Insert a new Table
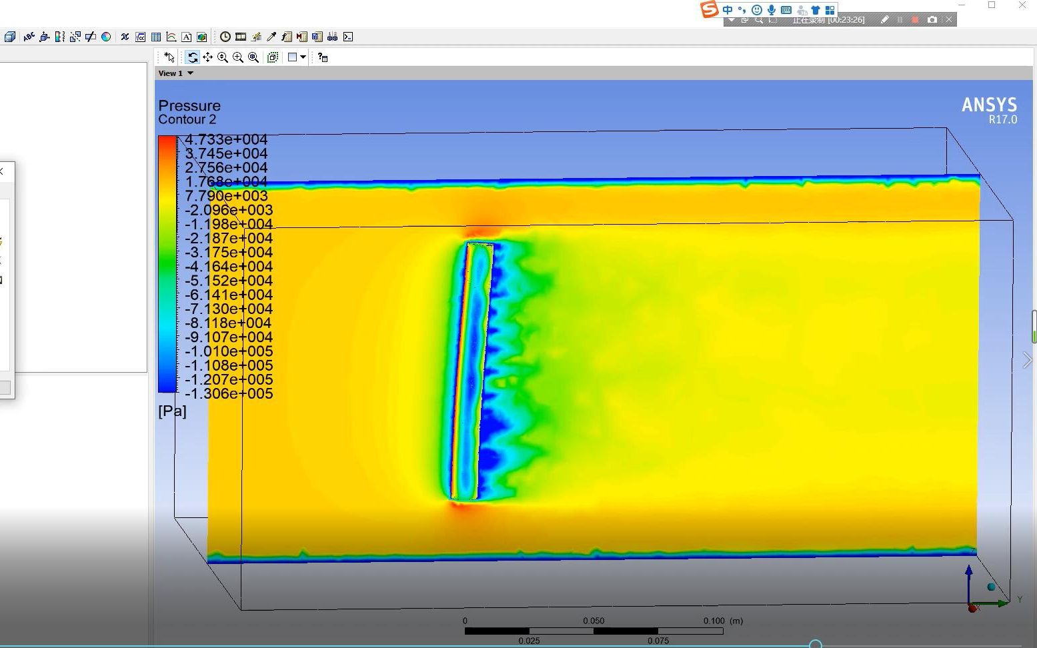 156,37
